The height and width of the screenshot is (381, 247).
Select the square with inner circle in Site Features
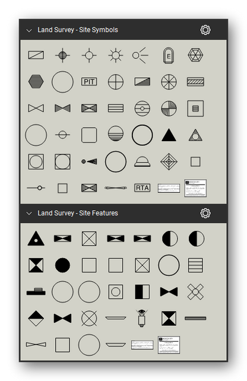[x=116, y=291]
